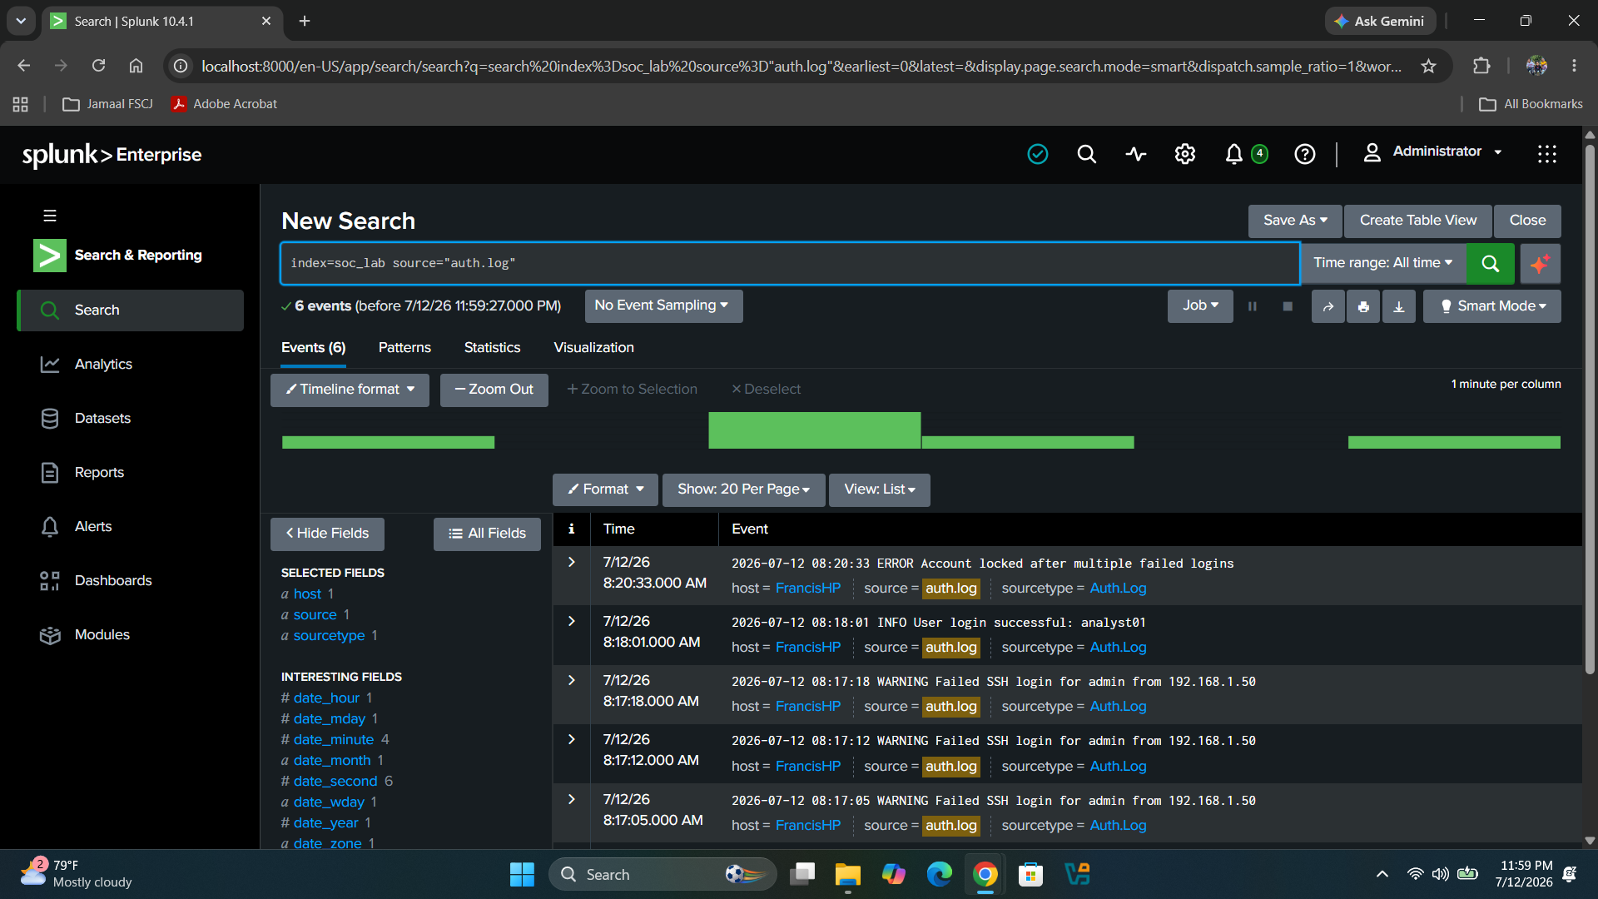The height and width of the screenshot is (899, 1598).
Task: Open the Format dropdown
Action: pos(605,489)
